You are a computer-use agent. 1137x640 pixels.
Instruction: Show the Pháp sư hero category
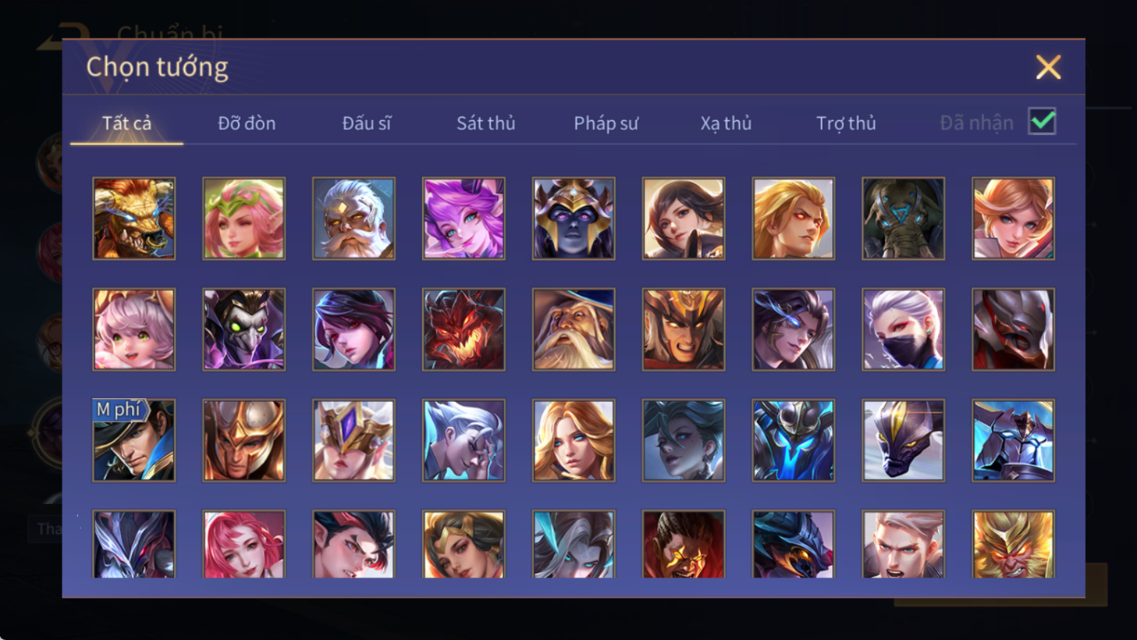606,123
